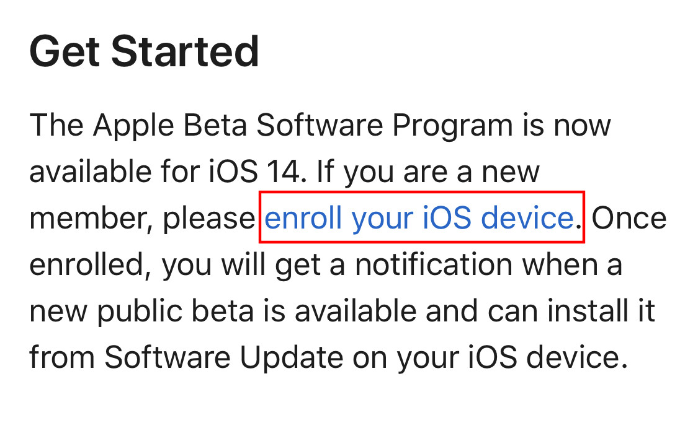698x423 pixels.
Task: Click the word 'please' before the hyperlink
Action: [x=208, y=218]
